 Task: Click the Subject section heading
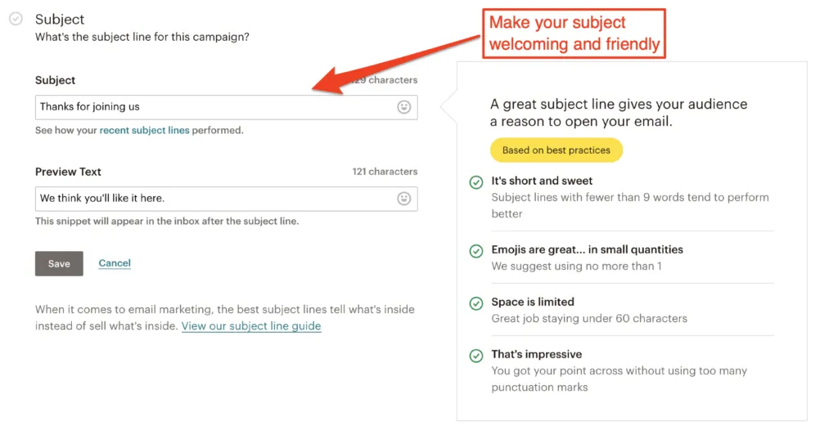(x=60, y=20)
